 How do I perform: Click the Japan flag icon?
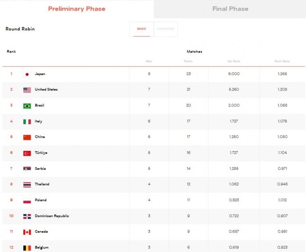pyautogui.click(x=27, y=74)
